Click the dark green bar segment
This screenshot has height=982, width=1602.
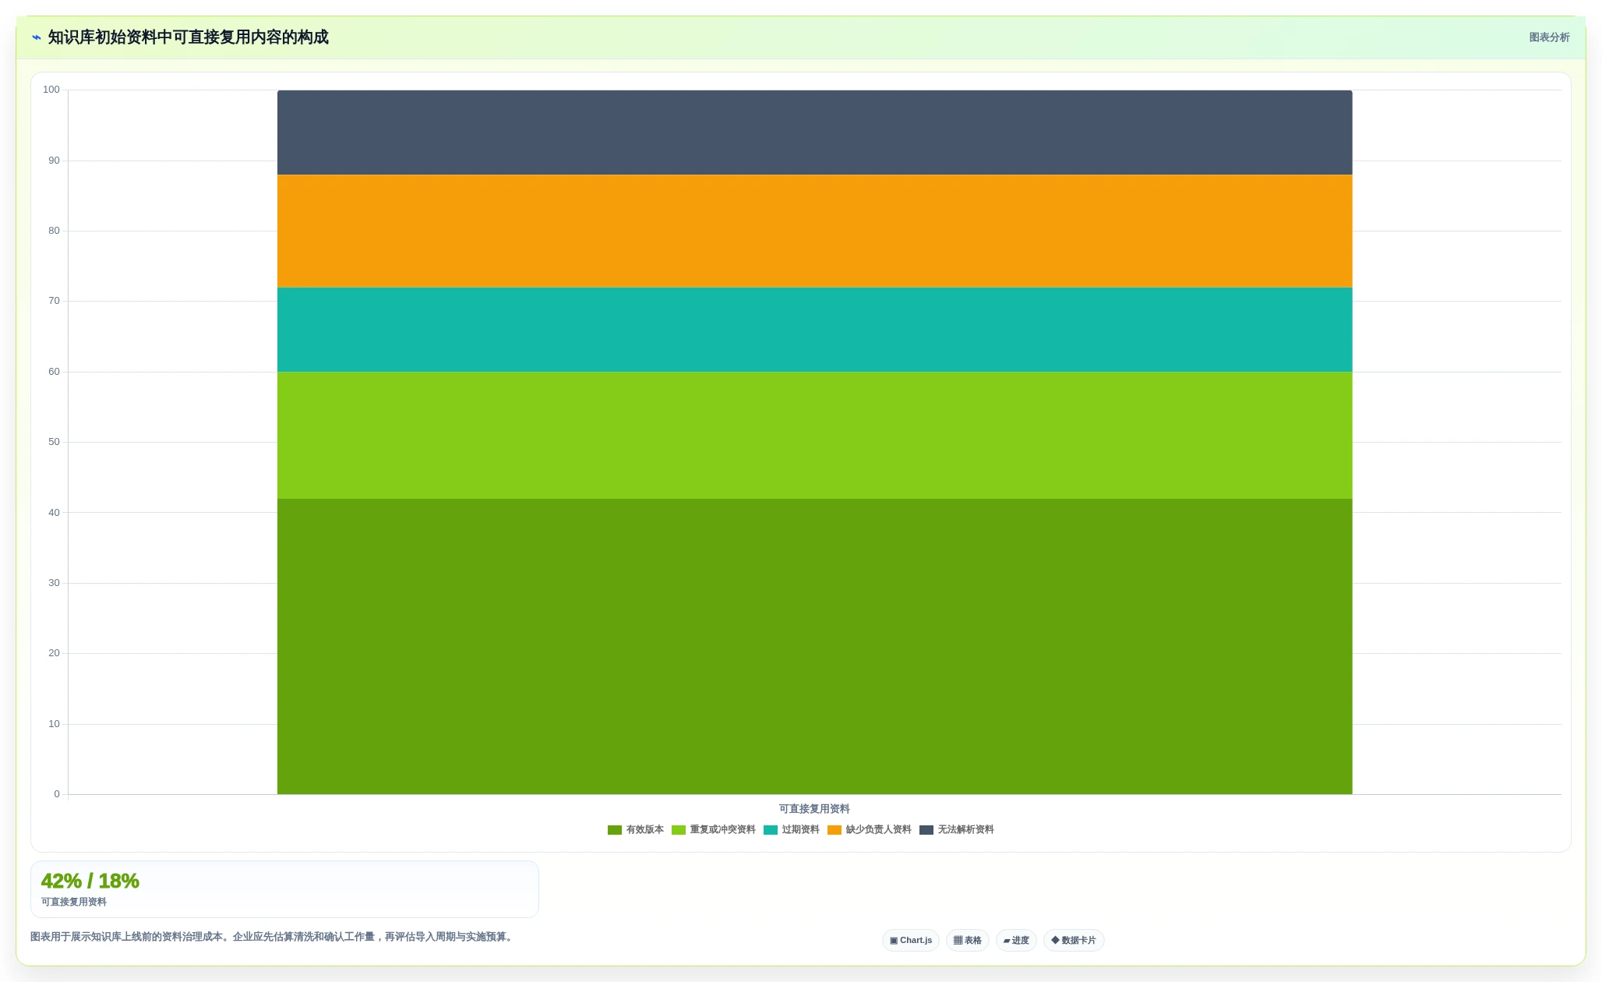pyautogui.click(x=814, y=647)
